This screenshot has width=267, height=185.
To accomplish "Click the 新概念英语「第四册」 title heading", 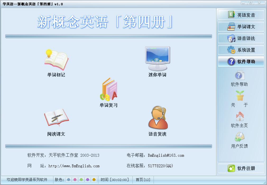I will coord(105,22).
